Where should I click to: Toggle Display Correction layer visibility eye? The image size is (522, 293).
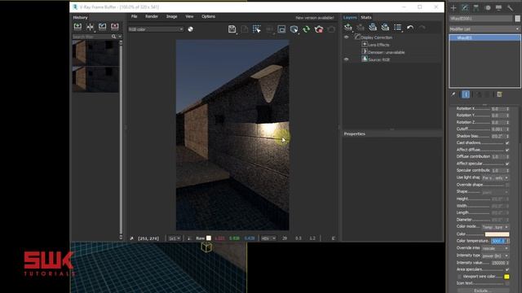coord(346,37)
